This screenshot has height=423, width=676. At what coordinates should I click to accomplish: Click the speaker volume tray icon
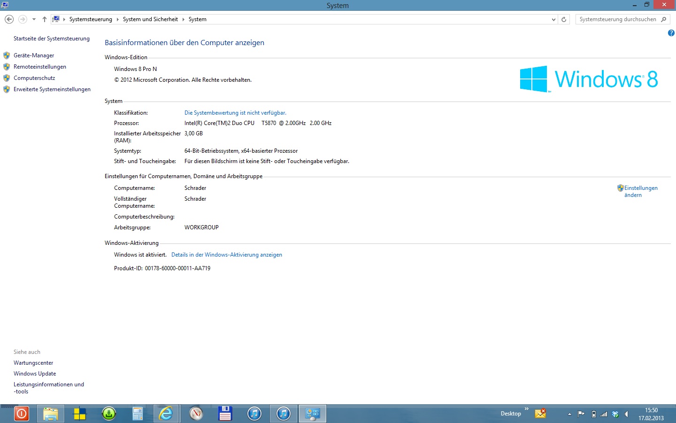[x=627, y=414]
